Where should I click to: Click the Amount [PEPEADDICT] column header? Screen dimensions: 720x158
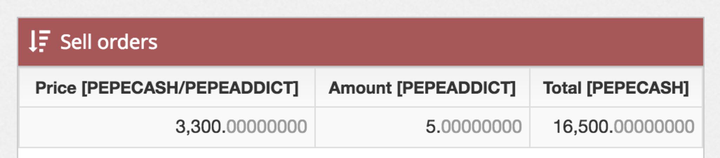tap(422, 87)
